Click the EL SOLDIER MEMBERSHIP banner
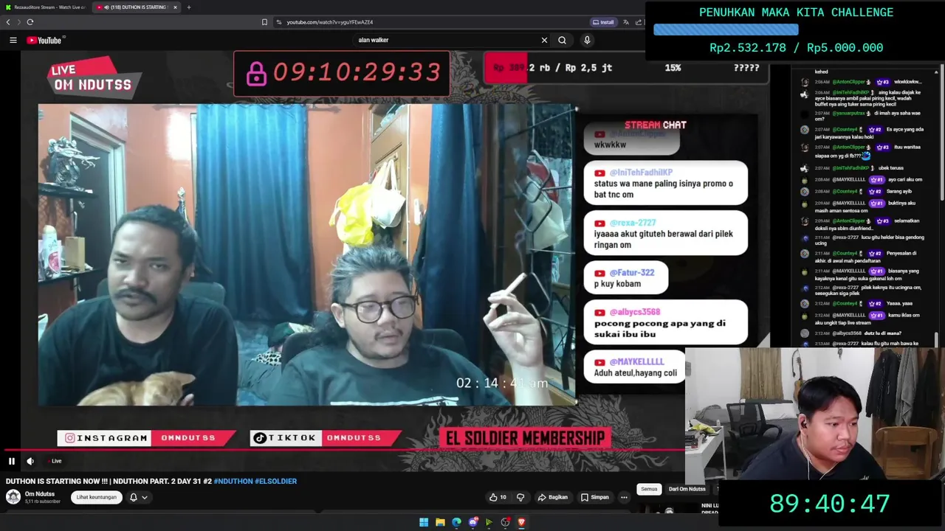The image size is (945, 531). [x=525, y=438]
